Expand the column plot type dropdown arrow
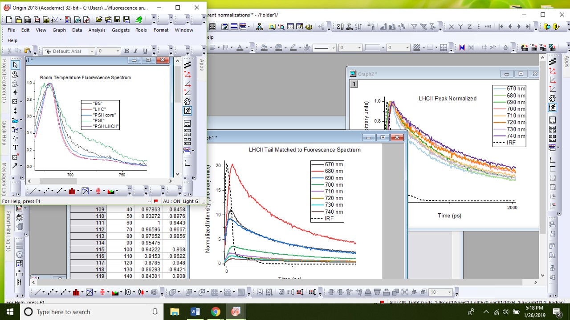The width and height of the screenshot is (570, 320). point(77,191)
